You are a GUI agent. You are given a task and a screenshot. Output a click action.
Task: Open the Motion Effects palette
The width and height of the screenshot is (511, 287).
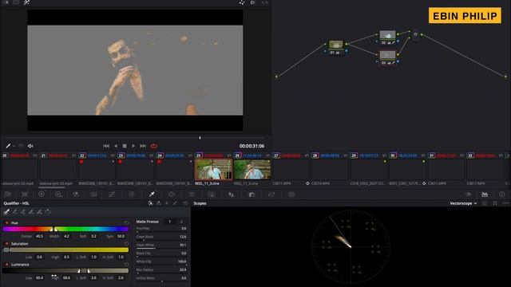(x=93, y=195)
